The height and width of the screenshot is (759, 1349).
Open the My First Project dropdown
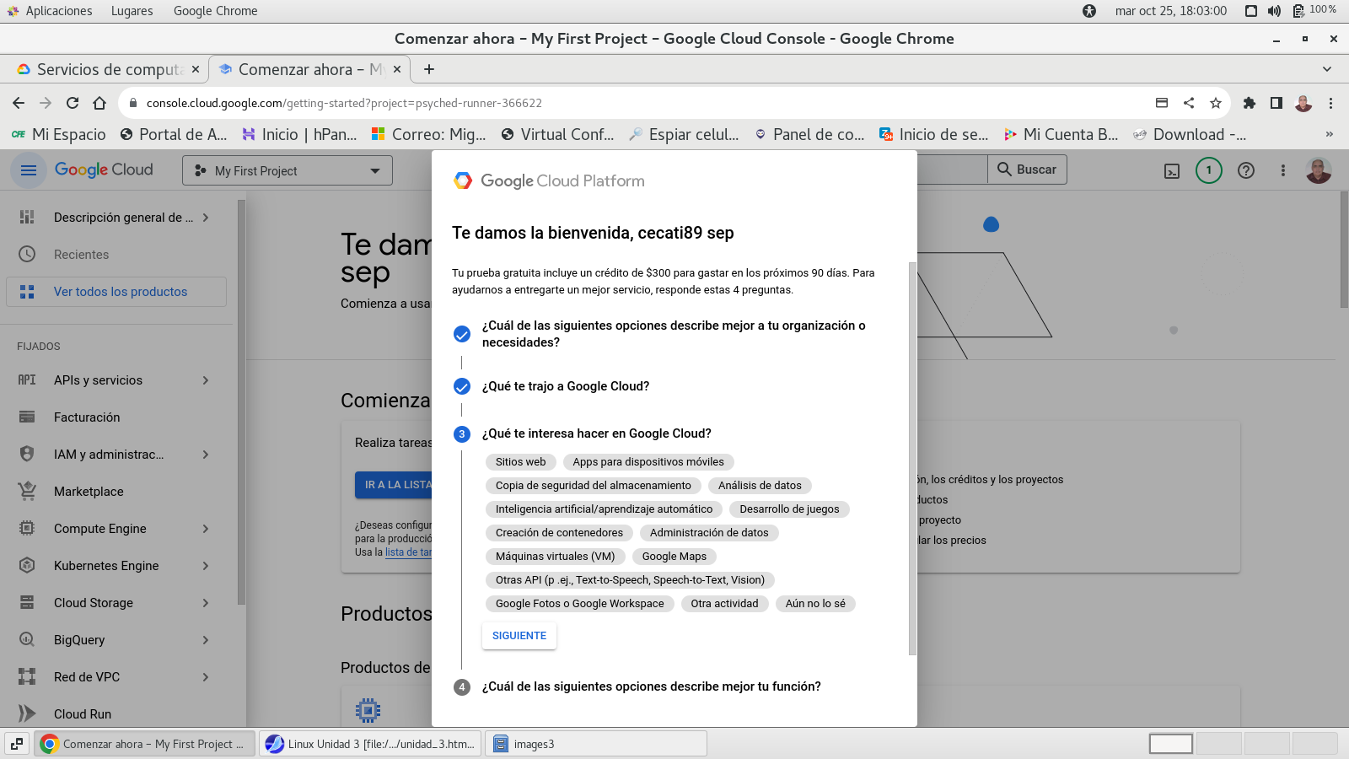click(x=288, y=171)
